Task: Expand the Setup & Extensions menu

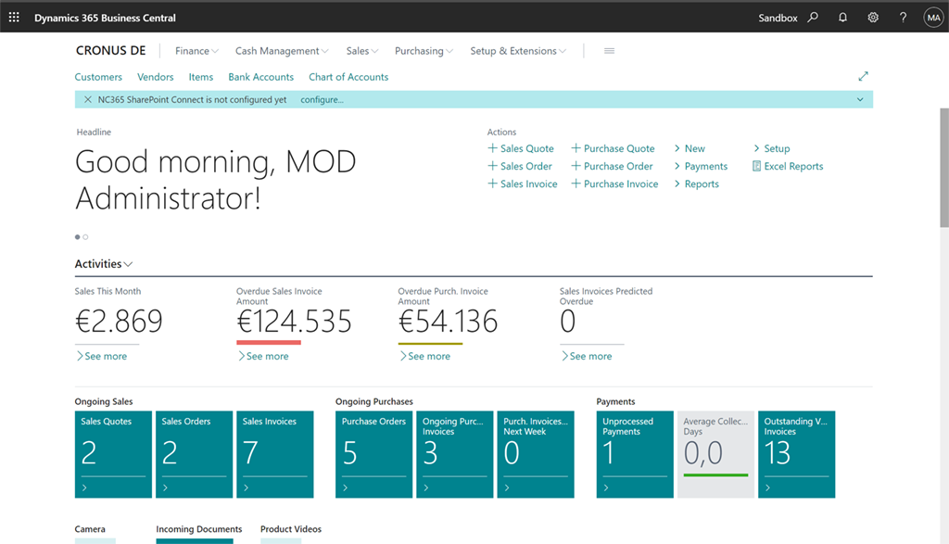Action: [518, 51]
